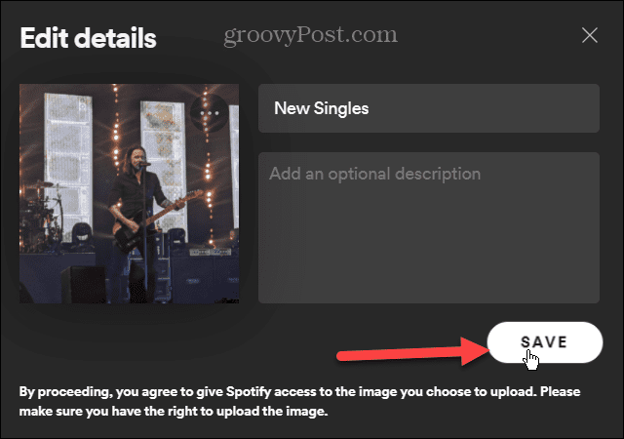Open the three-dot cover image menu
This screenshot has height=439, width=624.
[212, 113]
